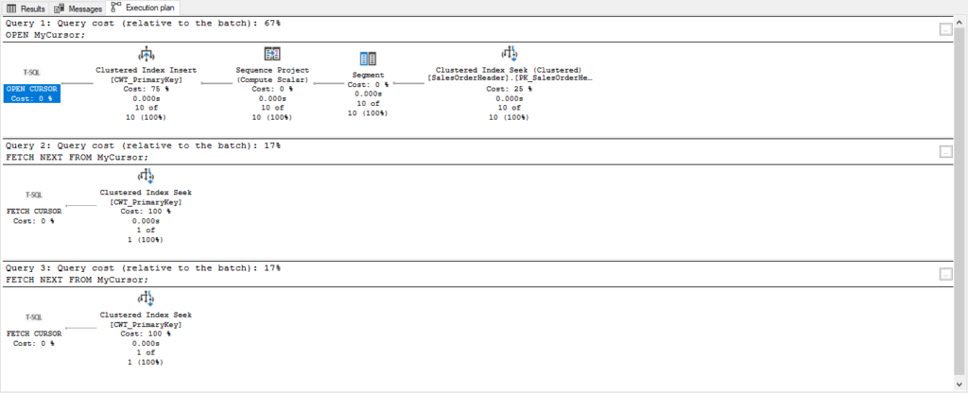Click the 'Cost: 25 %' value
Screen dimensions: 968x393
point(509,89)
